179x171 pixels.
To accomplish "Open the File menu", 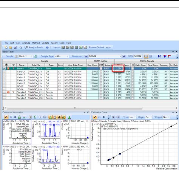I will 6,43.
